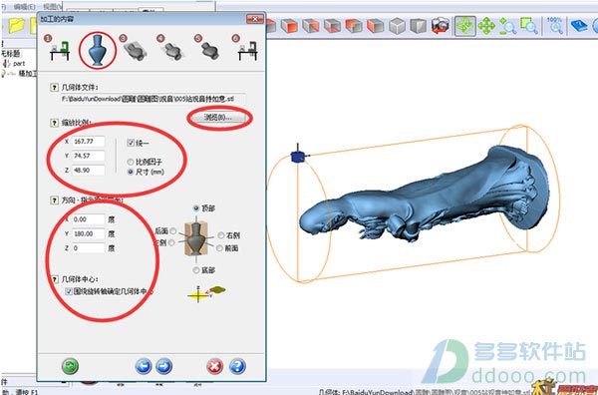The height and width of the screenshot is (395, 598).
Task: Click scale X field showing 167.77
Action: (x=88, y=142)
